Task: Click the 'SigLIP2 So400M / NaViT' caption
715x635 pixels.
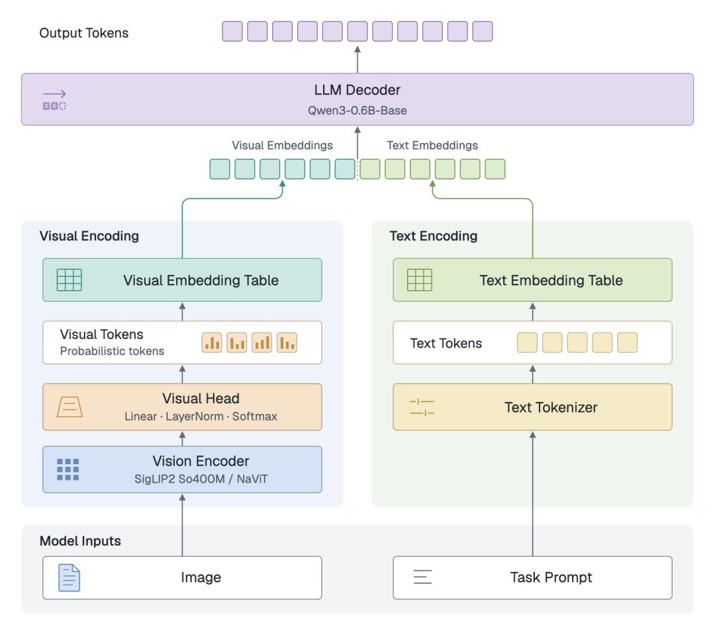Action: [201, 479]
